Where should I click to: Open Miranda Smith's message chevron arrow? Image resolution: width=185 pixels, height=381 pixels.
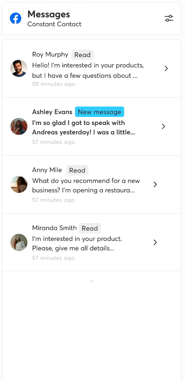(x=155, y=242)
